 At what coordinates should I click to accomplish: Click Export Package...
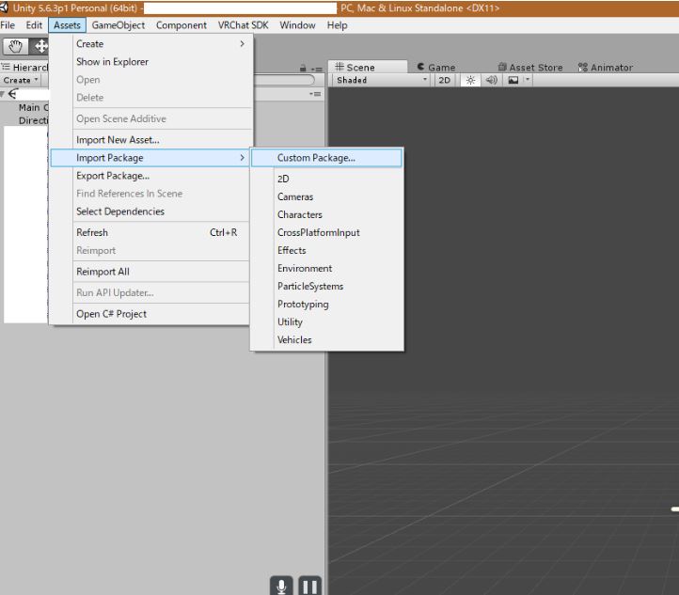coord(150,176)
